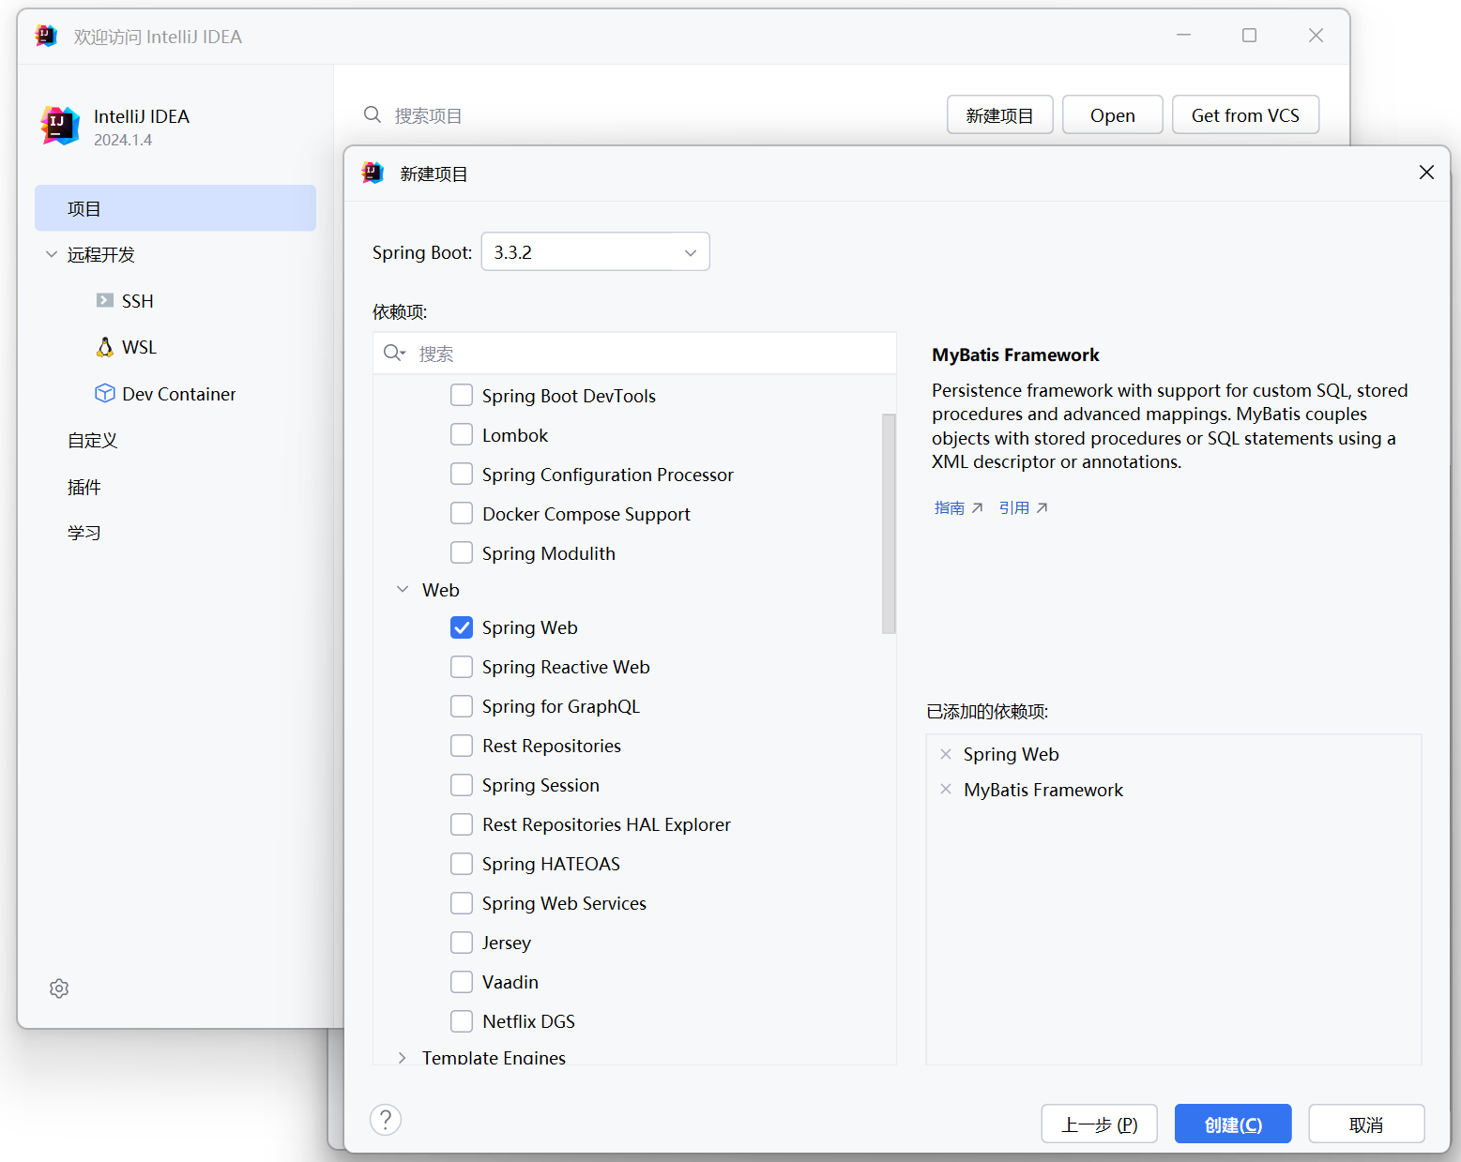Select 项目 in the welcome sidebar
The image size is (1461, 1162).
click(x=175, y=208)
